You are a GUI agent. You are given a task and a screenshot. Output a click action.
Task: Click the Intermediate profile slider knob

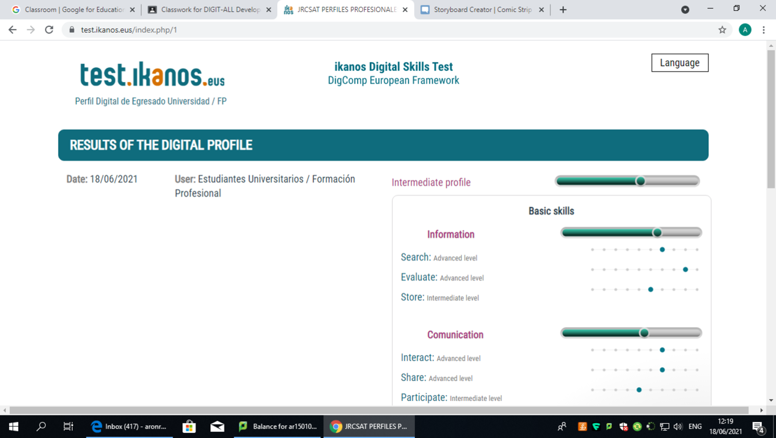(640, 181)
